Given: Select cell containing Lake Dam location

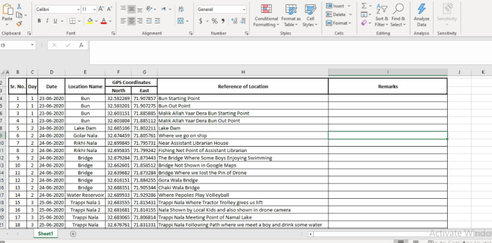Looking at the screenshot, I should point(85,128).
